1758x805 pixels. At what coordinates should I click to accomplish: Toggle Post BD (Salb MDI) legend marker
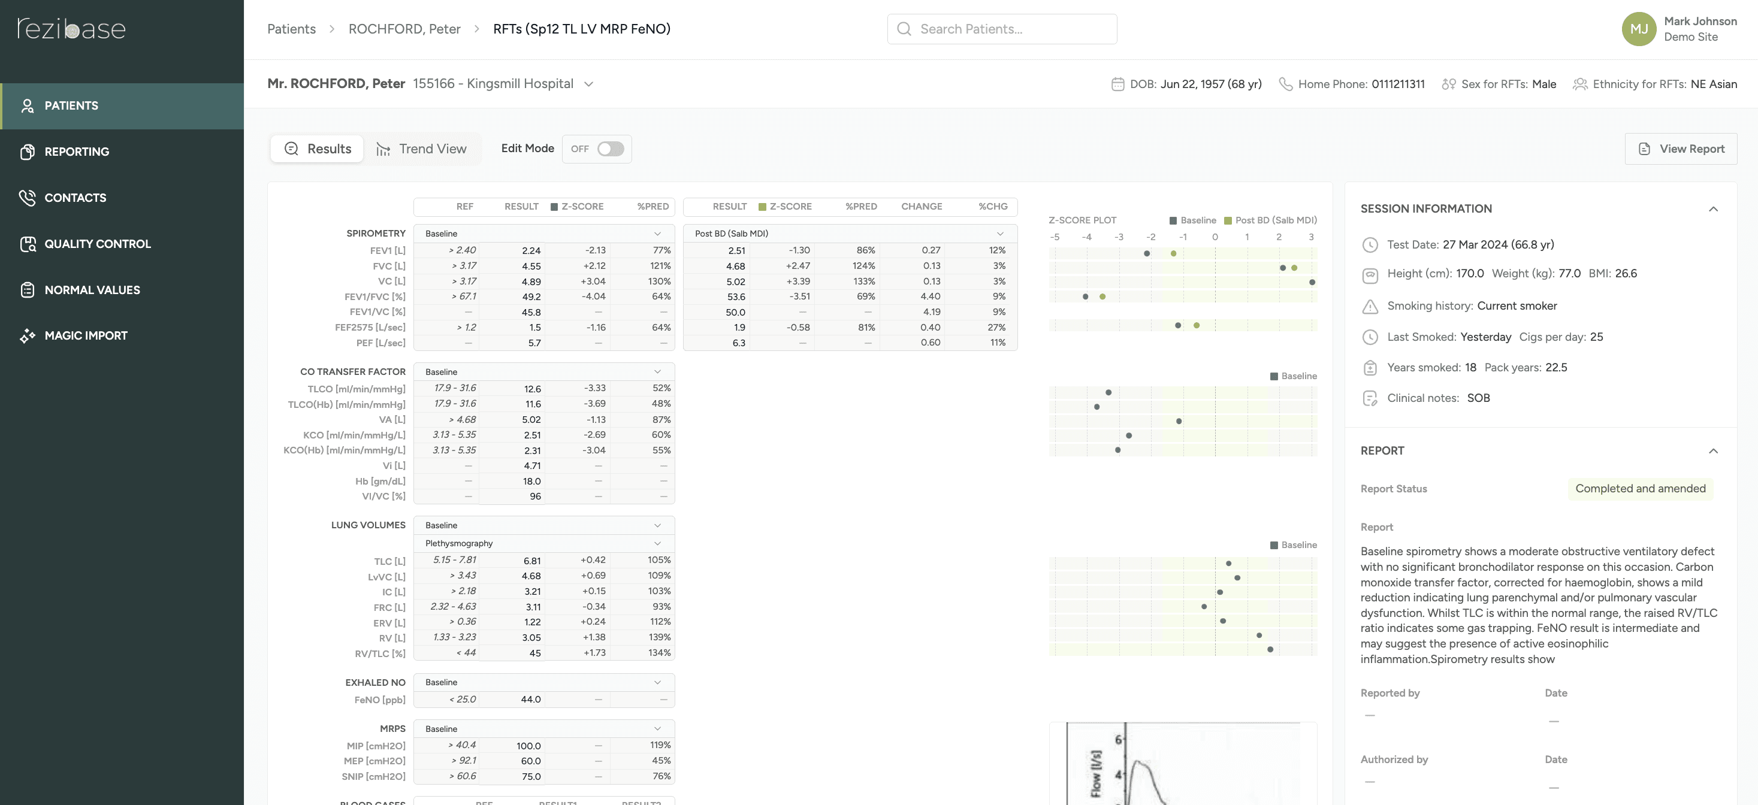(1228, 220)
